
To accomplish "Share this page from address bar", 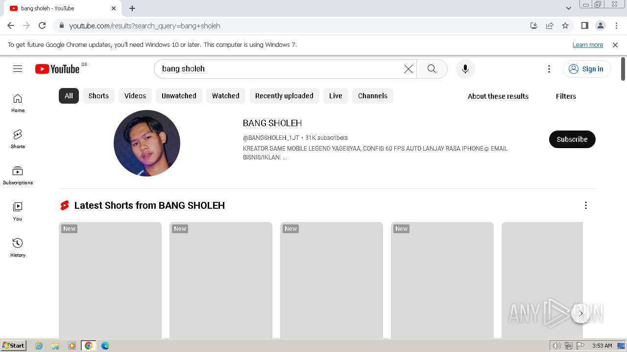I will [x=550, y=25].
